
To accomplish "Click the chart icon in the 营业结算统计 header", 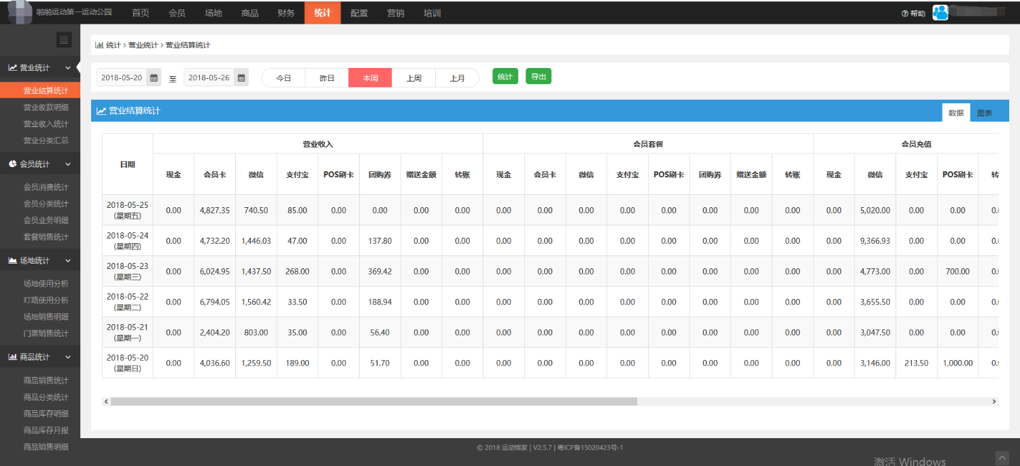I will 101,111.
